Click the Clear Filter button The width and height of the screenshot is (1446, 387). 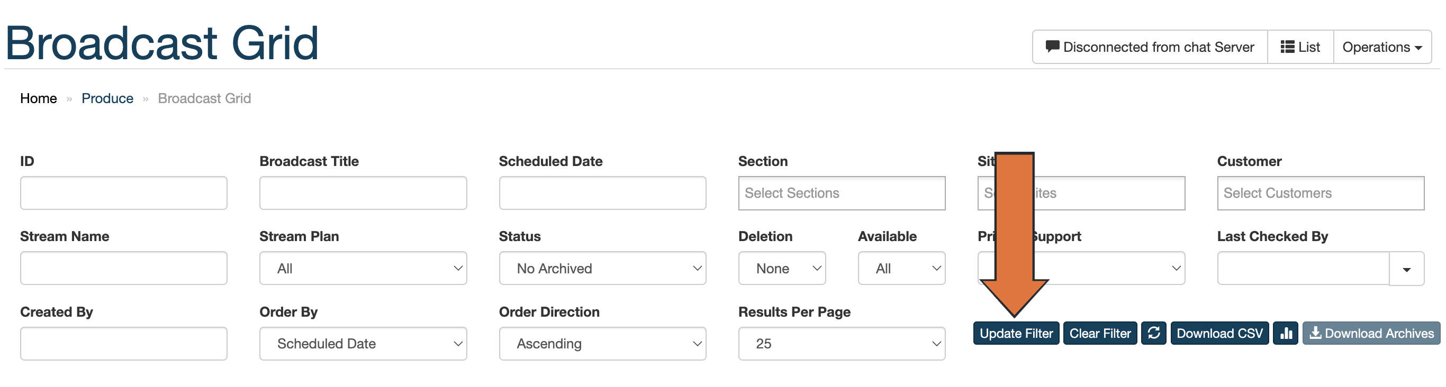pos(1100,333)
